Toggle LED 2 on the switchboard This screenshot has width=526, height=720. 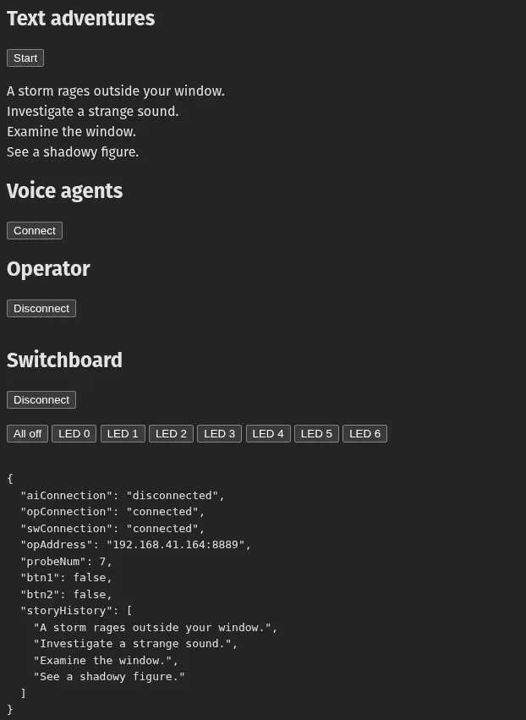pyautogui.click(x=171, y=433)
